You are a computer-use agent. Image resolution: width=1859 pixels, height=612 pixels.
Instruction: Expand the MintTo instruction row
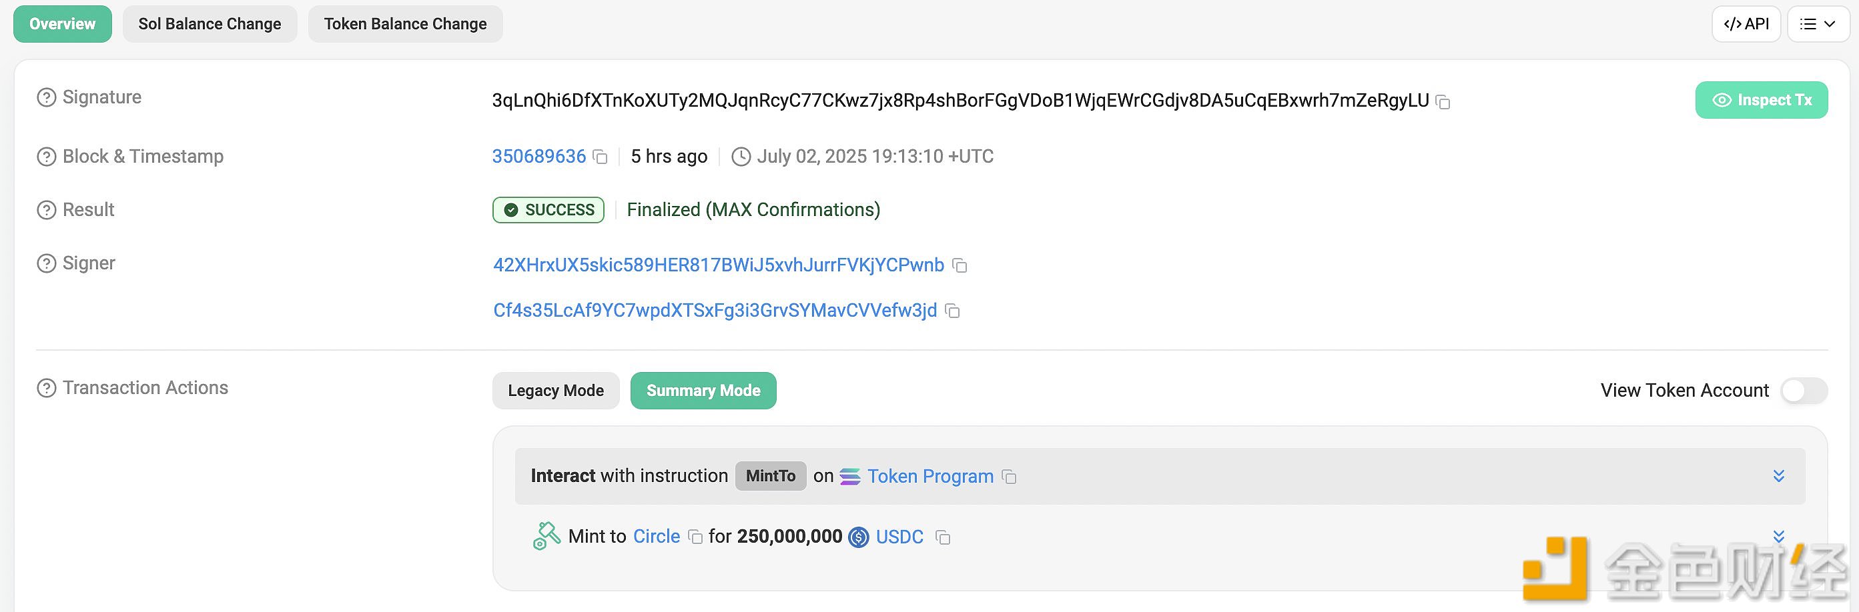tap(1778, 477)
